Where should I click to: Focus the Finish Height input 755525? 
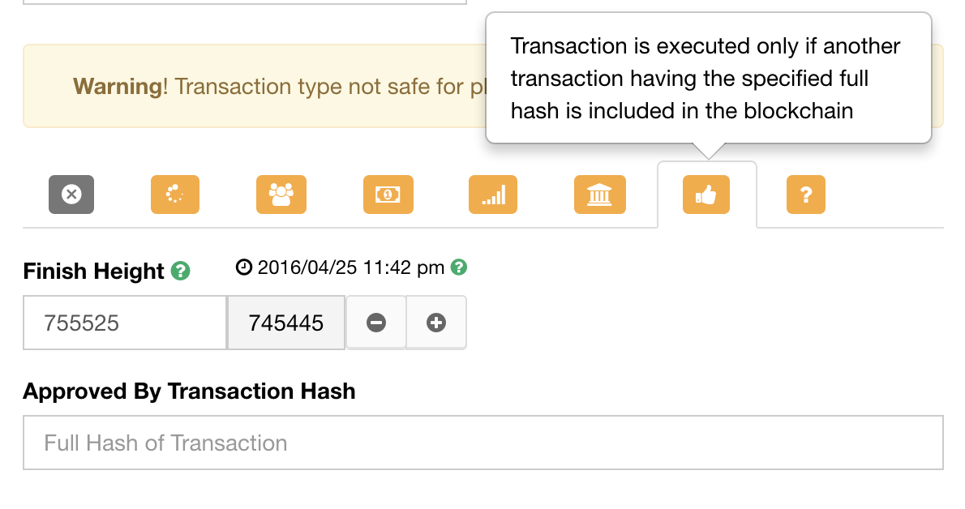[125, 323]
